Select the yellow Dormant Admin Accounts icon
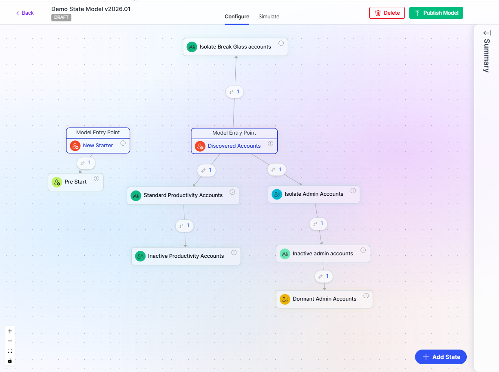 click(x=285, y=299)
